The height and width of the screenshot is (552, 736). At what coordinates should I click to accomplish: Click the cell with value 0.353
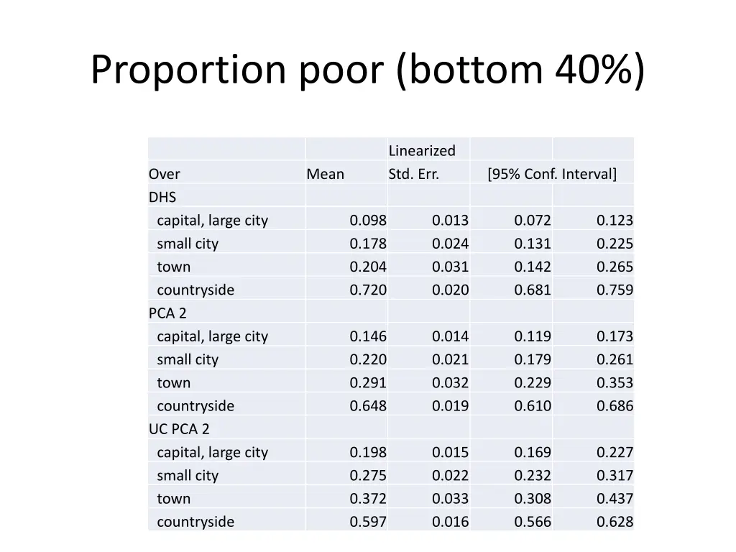(x=615, y=383)
